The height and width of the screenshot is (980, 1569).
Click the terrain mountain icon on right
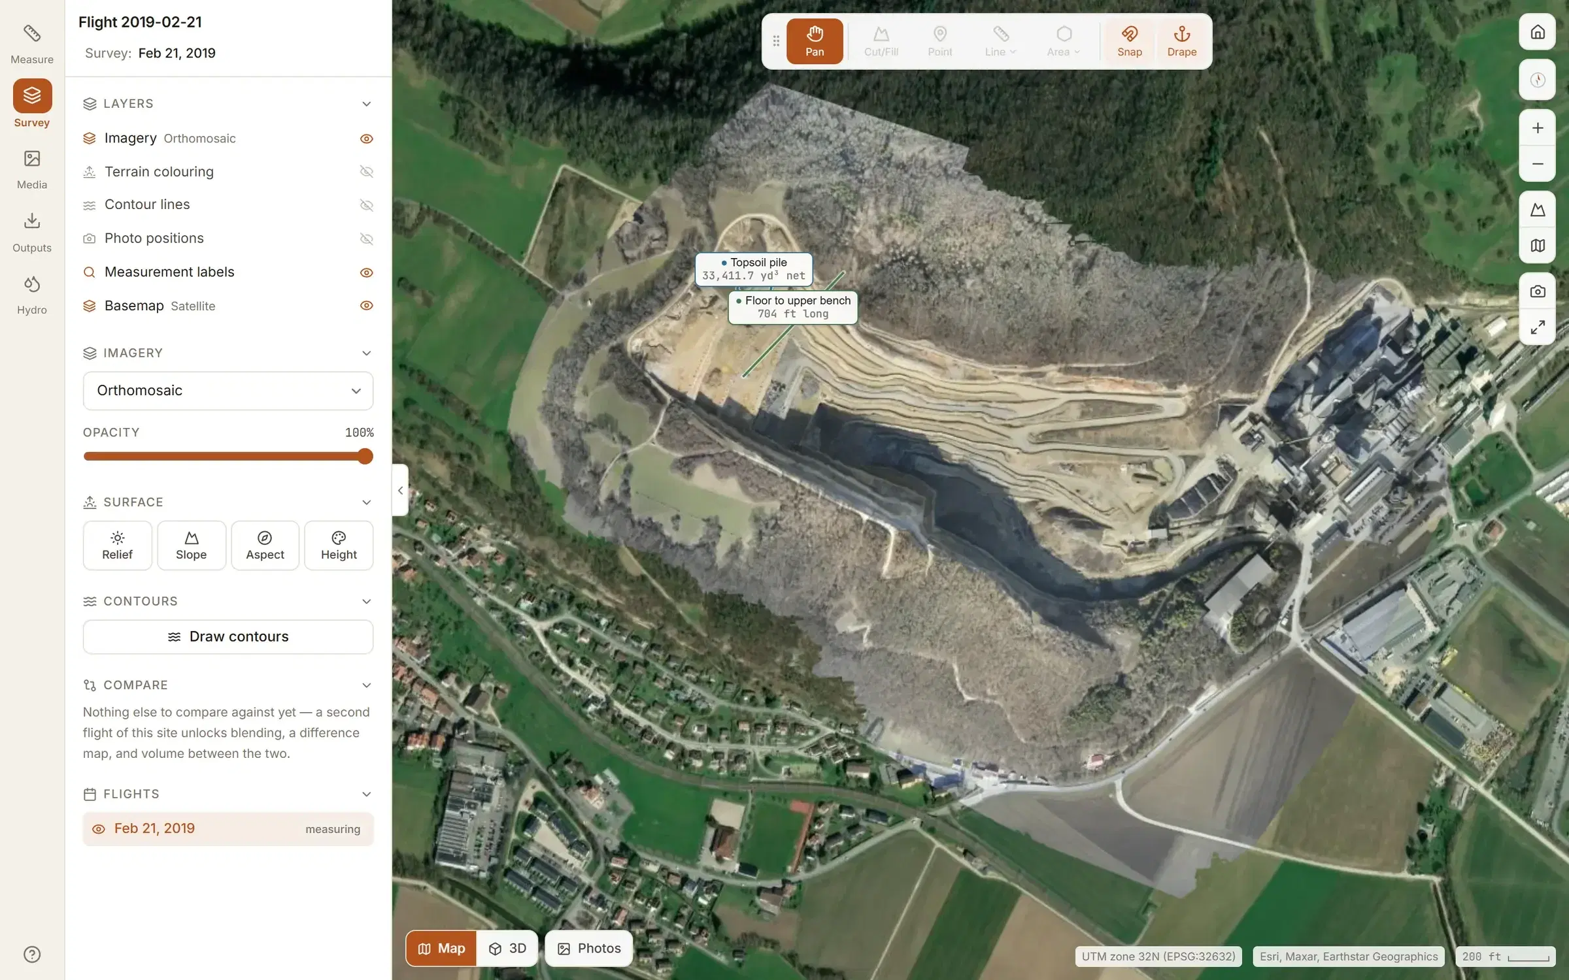(x=1538, y=210)
